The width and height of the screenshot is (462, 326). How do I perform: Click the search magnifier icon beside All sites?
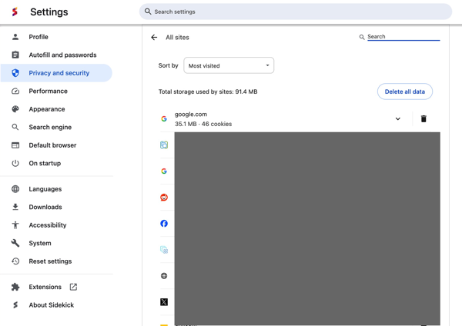click(362, 37)
